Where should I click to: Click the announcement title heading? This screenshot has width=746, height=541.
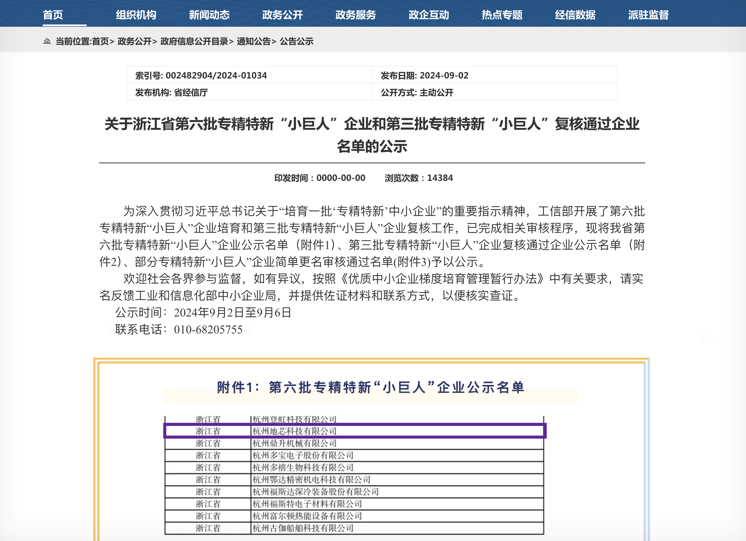click(372, 135)
